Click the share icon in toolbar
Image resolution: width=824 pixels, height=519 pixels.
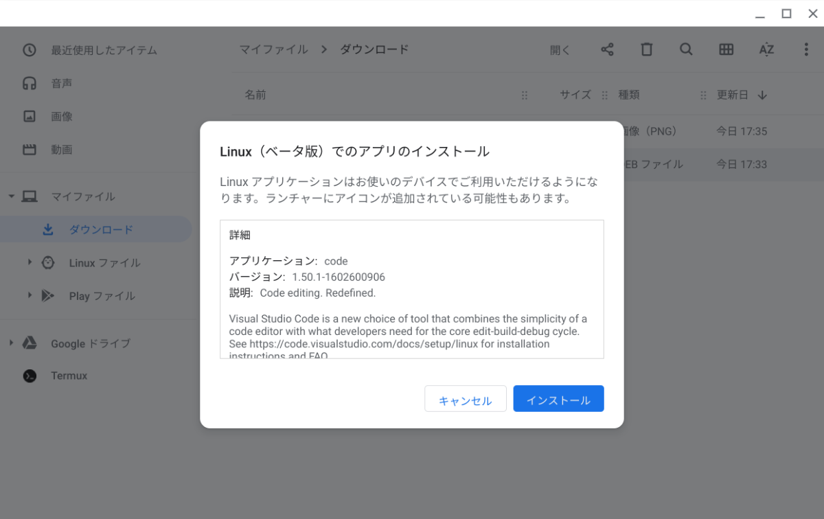(x=607, y=49)
